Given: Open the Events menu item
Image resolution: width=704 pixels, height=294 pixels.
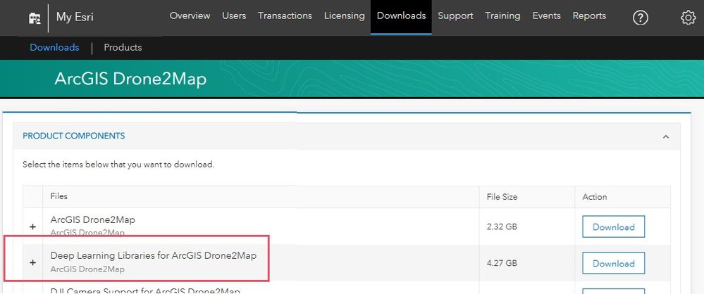Looking at the screenshot, I should 546,15.
